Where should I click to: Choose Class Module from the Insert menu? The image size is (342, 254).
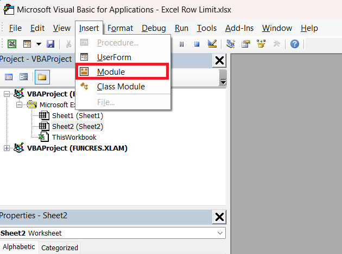click(x=123, y=87)
